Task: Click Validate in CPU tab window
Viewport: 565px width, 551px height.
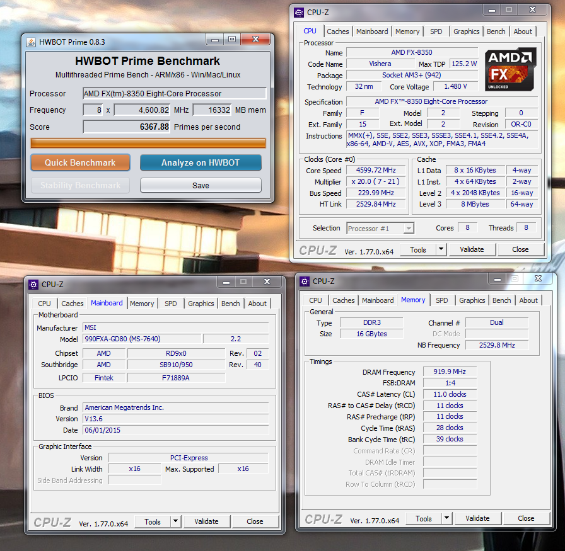Action: [472, 249]
